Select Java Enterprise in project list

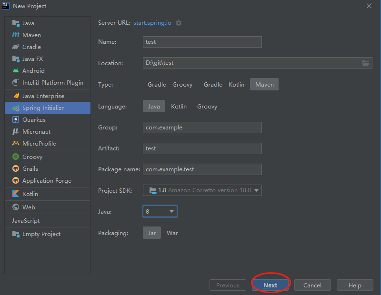click(x=43, y=96)
